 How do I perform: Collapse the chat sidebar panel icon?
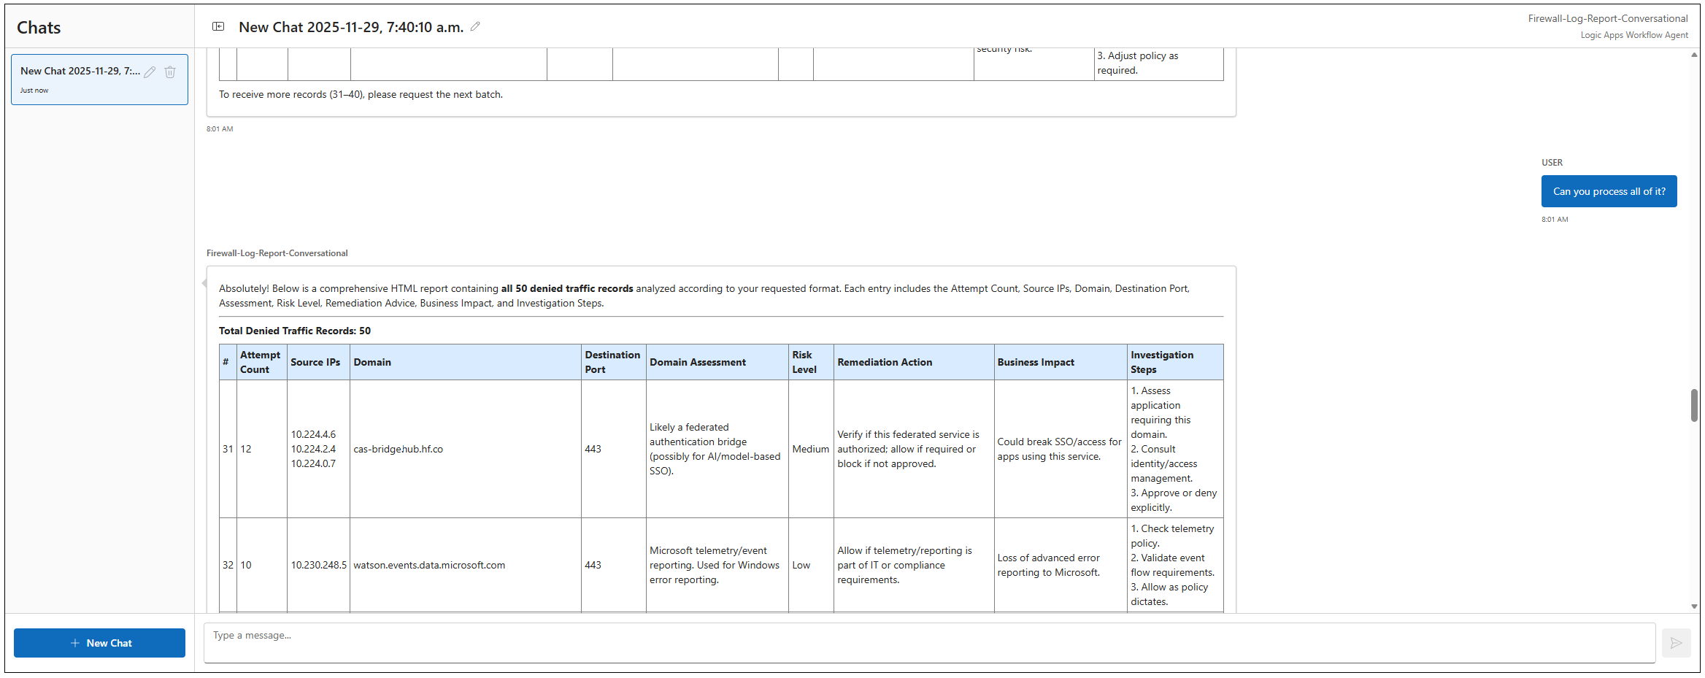pos(218,27)
